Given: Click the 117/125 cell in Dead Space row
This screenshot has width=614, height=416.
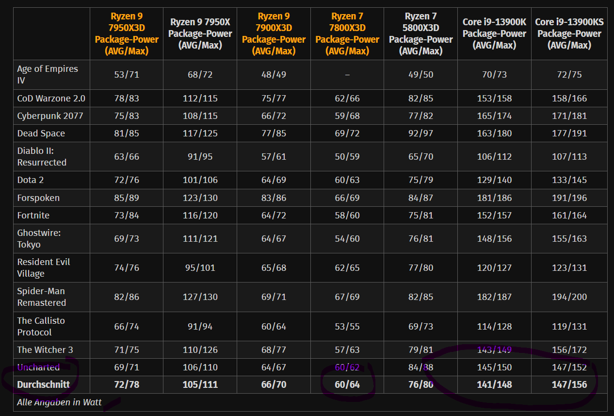Looking at the screenshot, I should point(200,133).
